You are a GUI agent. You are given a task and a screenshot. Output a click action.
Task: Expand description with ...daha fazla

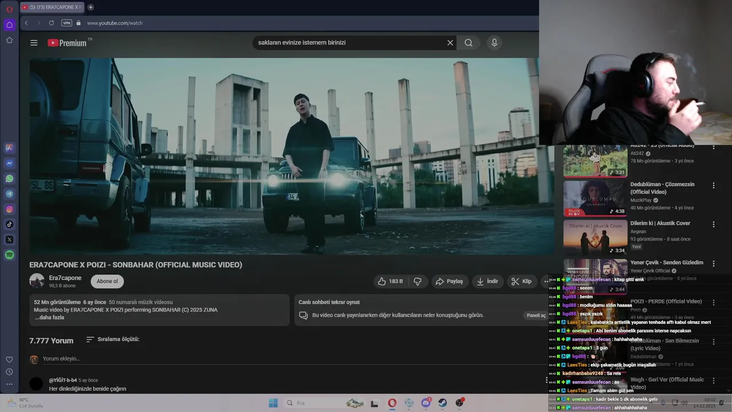point(49,318)
